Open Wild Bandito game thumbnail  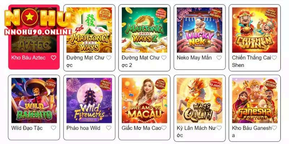point(34,100)
